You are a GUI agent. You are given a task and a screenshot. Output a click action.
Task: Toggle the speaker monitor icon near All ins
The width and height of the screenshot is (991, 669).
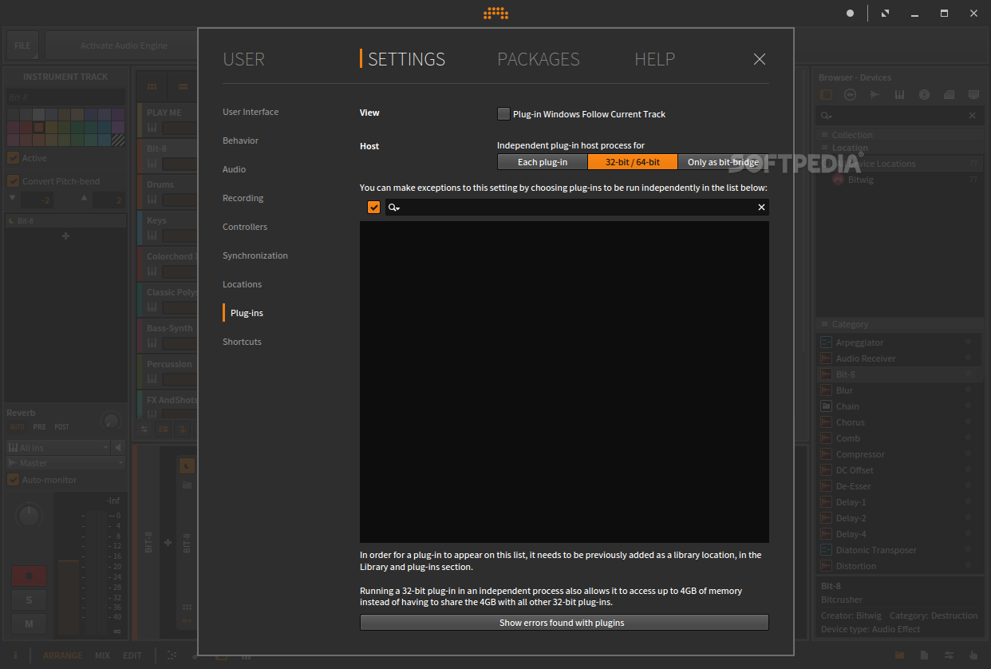click(119, 447)
